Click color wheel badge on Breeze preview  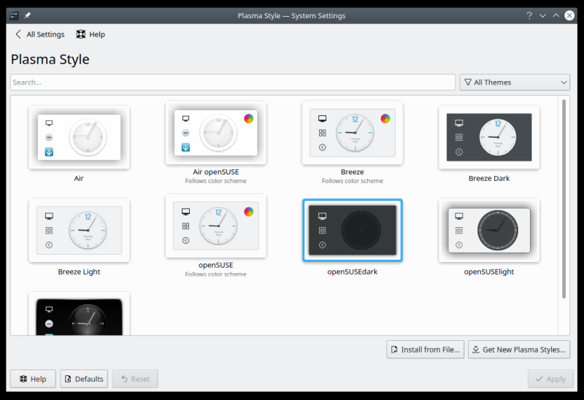(385, 118)
